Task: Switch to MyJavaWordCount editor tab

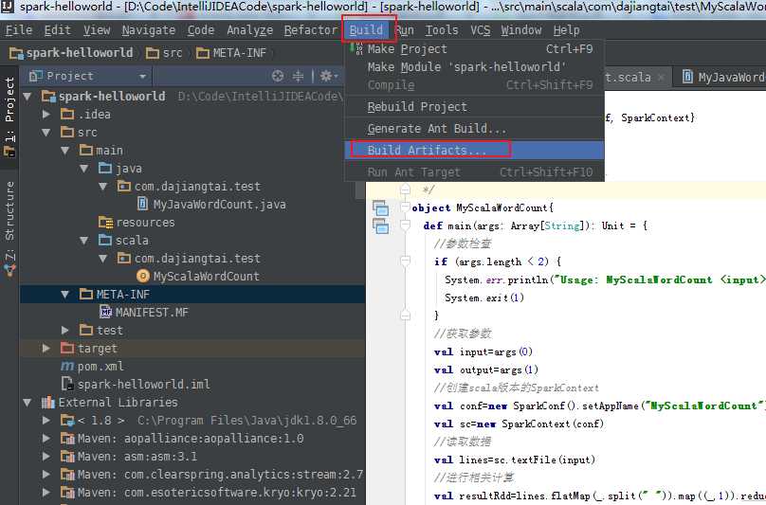Action: click(x=723, y=77)
